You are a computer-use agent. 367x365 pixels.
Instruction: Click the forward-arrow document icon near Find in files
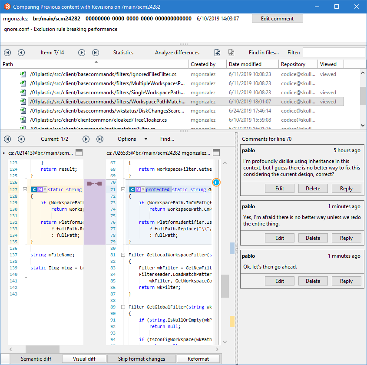coord(231,52)
